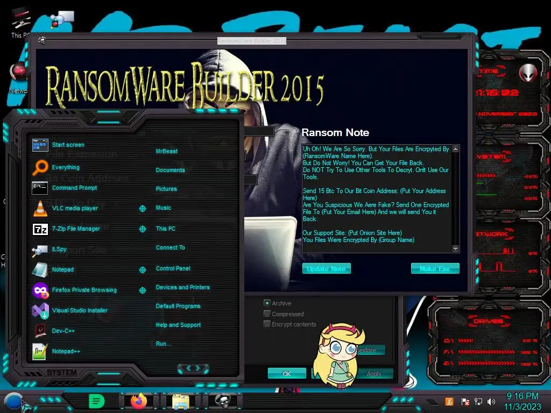551x413 pixels.
Task: Click the G:\ drive usage bar
Action: pyautogui.click(x=486, y=364)
